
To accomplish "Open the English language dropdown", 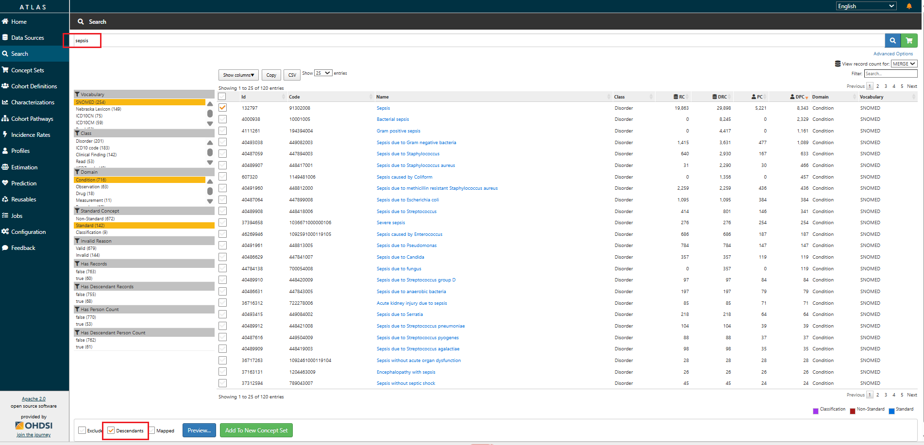I will (866, 6).
